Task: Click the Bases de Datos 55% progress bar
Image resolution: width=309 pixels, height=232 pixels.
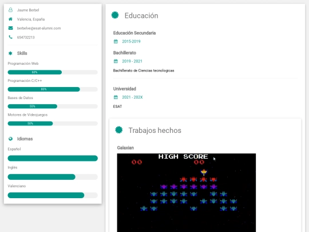Action: click(53, 107)
